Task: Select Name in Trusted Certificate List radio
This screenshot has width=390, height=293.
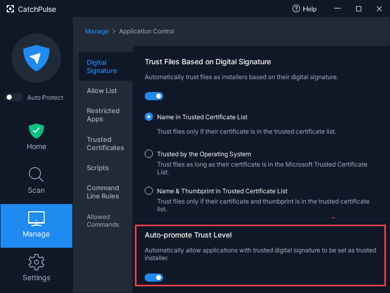Action: [149, 117]
